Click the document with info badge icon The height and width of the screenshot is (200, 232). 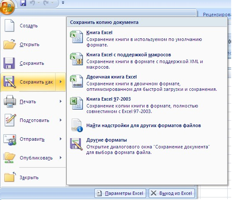point(77,125)
